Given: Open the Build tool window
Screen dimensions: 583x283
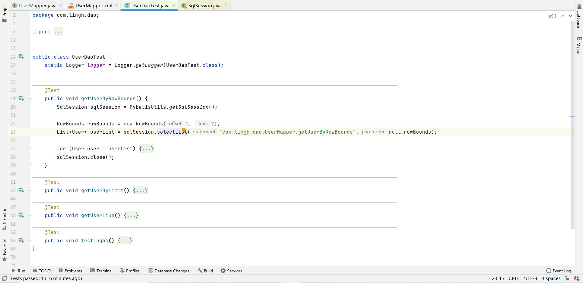Looking at the screenshot, I should tap(205, 271).
